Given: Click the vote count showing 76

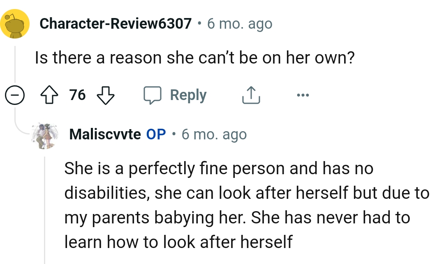Looking at the screenshot, I should [x=78, y=95].
